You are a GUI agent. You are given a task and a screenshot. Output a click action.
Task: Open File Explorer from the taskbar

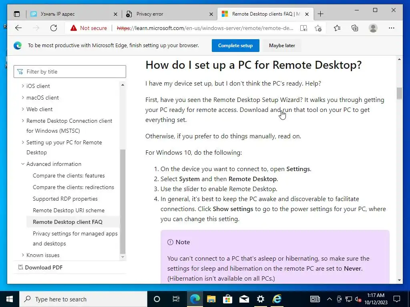coord(211,299)
